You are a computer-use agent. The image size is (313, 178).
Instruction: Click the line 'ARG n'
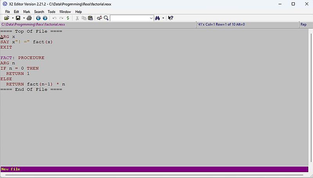pos(7,63)
